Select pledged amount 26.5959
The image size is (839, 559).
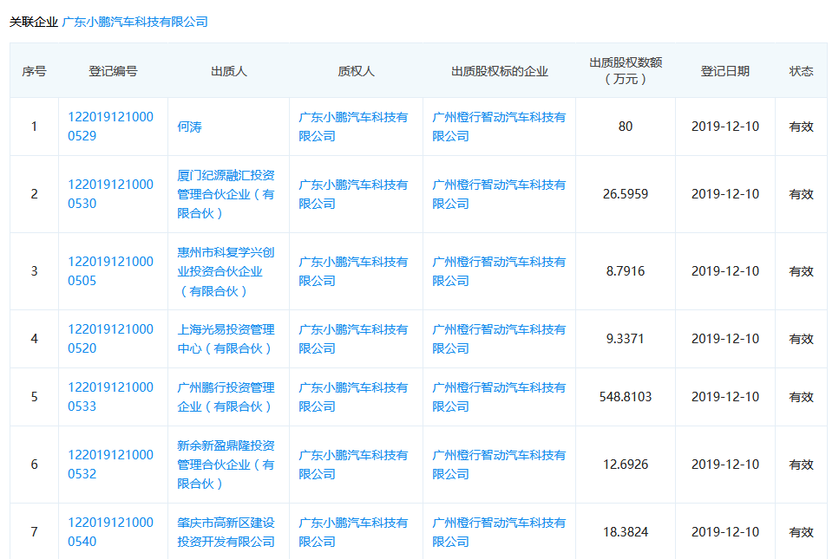pyautogui.click(x=626, y=194)
